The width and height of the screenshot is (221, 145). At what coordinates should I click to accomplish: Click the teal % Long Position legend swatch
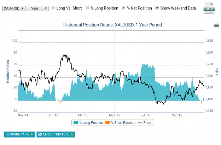pyautogui.click(x=76, y=123)
